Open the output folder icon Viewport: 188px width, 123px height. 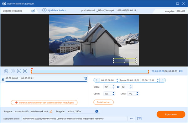pos(139,119)
